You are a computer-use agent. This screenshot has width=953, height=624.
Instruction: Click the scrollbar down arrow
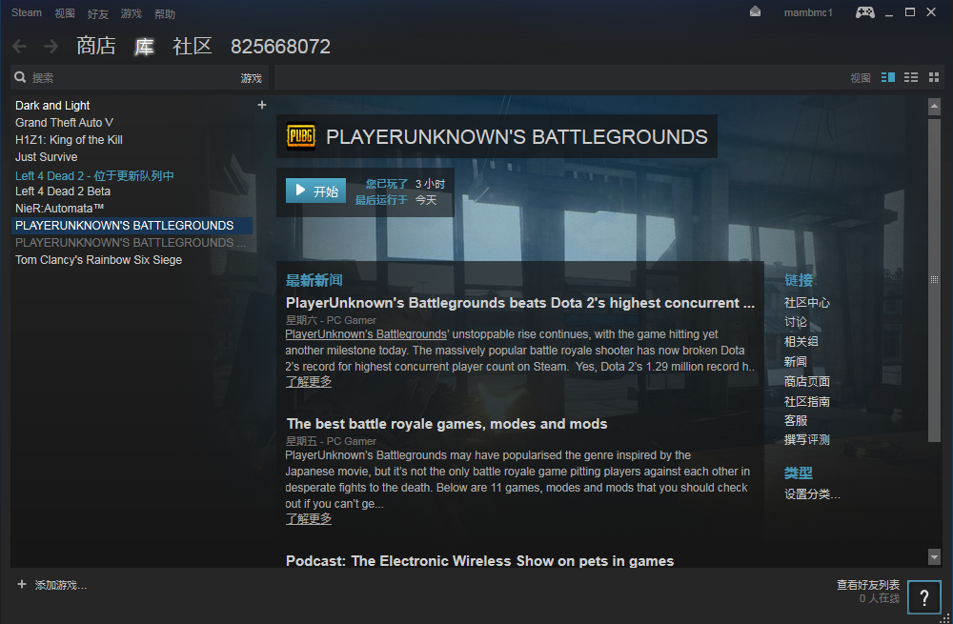(934, 556)
